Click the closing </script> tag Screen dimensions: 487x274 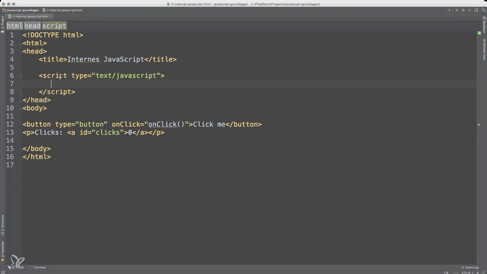click(x=57, y=92)
